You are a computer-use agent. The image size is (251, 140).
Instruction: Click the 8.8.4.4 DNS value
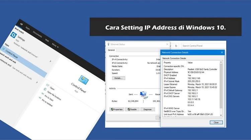tap(191, 105)
